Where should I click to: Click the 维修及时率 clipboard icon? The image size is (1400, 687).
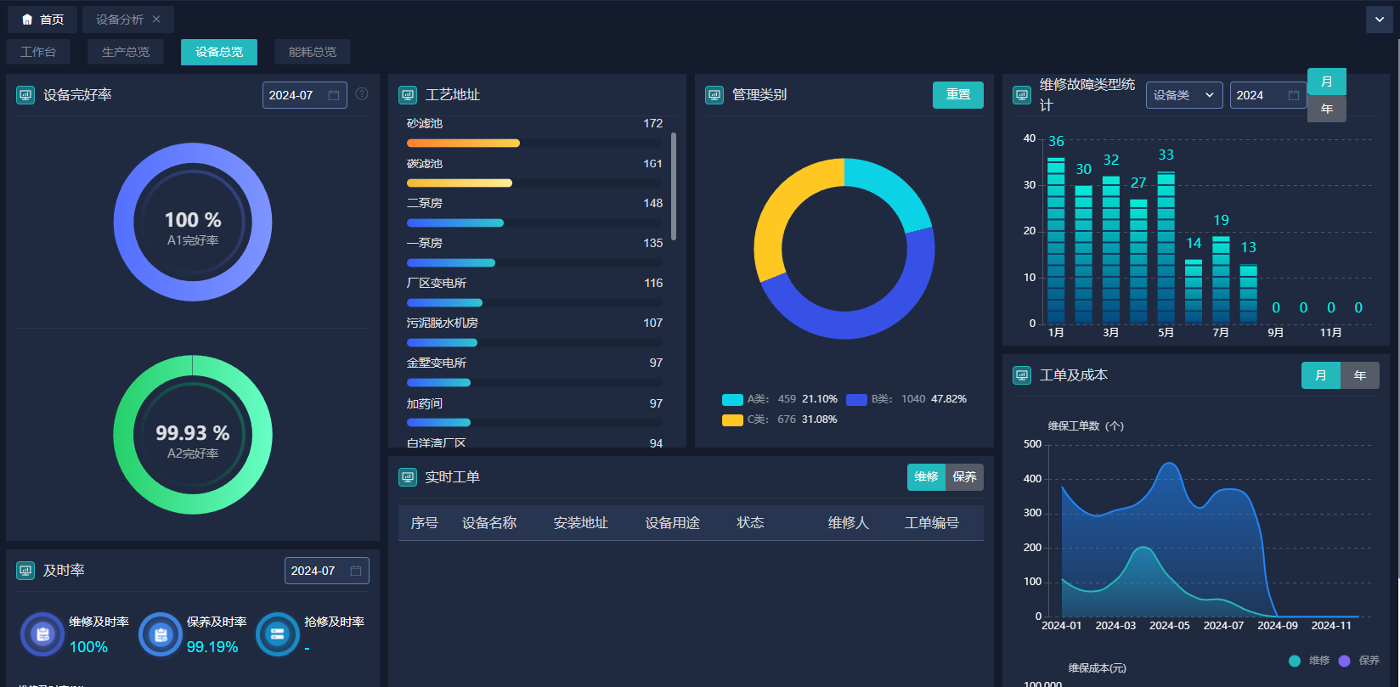tap(42, 634)
